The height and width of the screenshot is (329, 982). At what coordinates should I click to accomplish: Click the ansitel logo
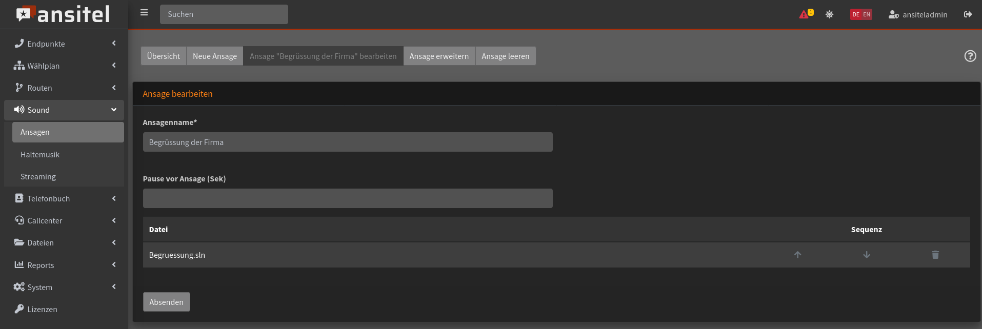64,14
